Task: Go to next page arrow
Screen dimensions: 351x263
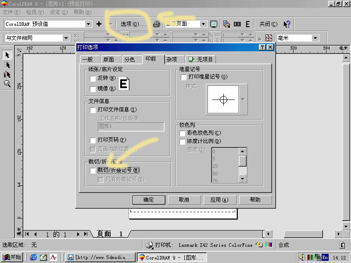Action: [x=78, y=234]
